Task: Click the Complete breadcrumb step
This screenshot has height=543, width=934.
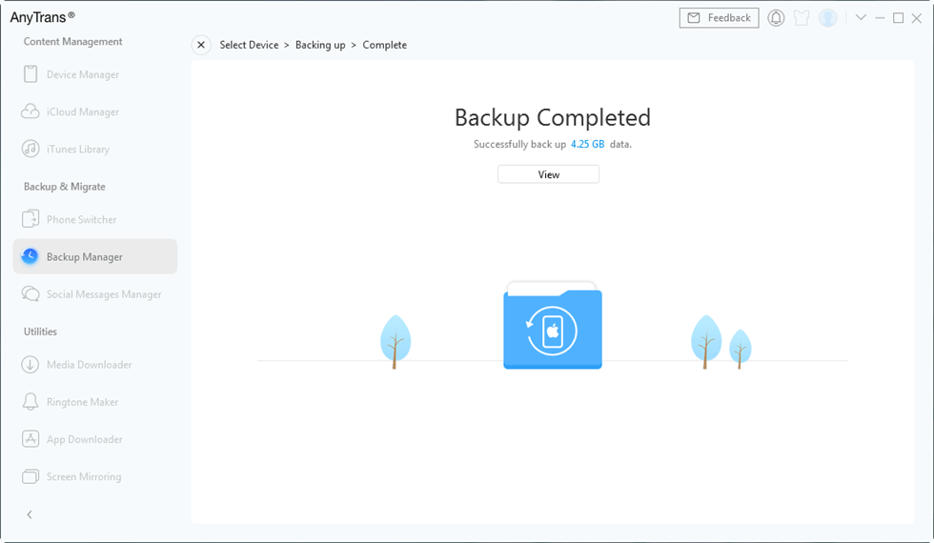Action: pos(385,45)
